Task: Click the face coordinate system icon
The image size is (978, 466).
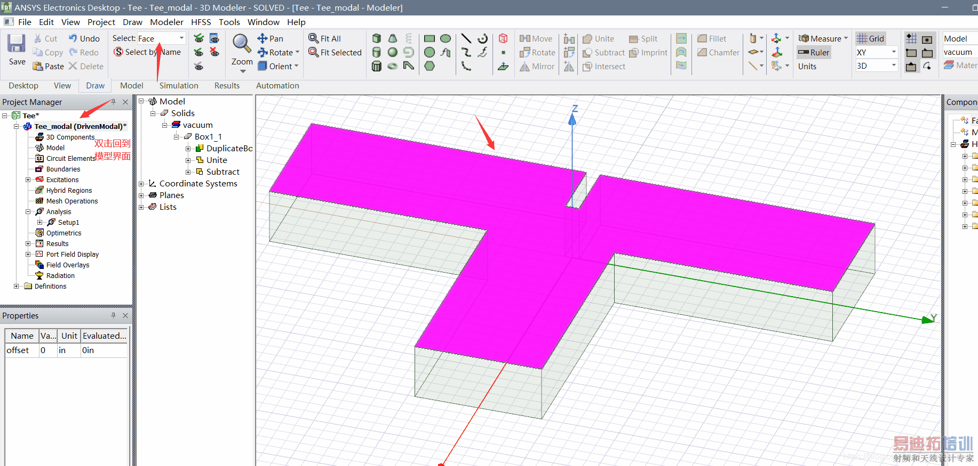Action: [776, 52]
